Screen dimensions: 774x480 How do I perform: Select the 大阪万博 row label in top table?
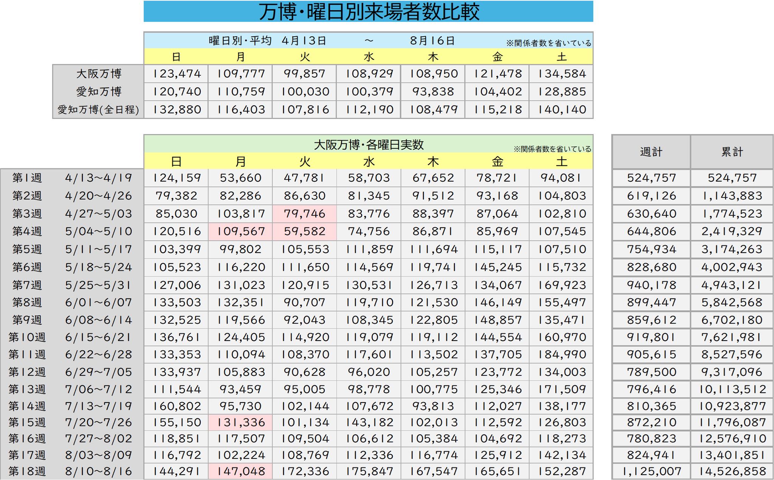tap(98, 74)
